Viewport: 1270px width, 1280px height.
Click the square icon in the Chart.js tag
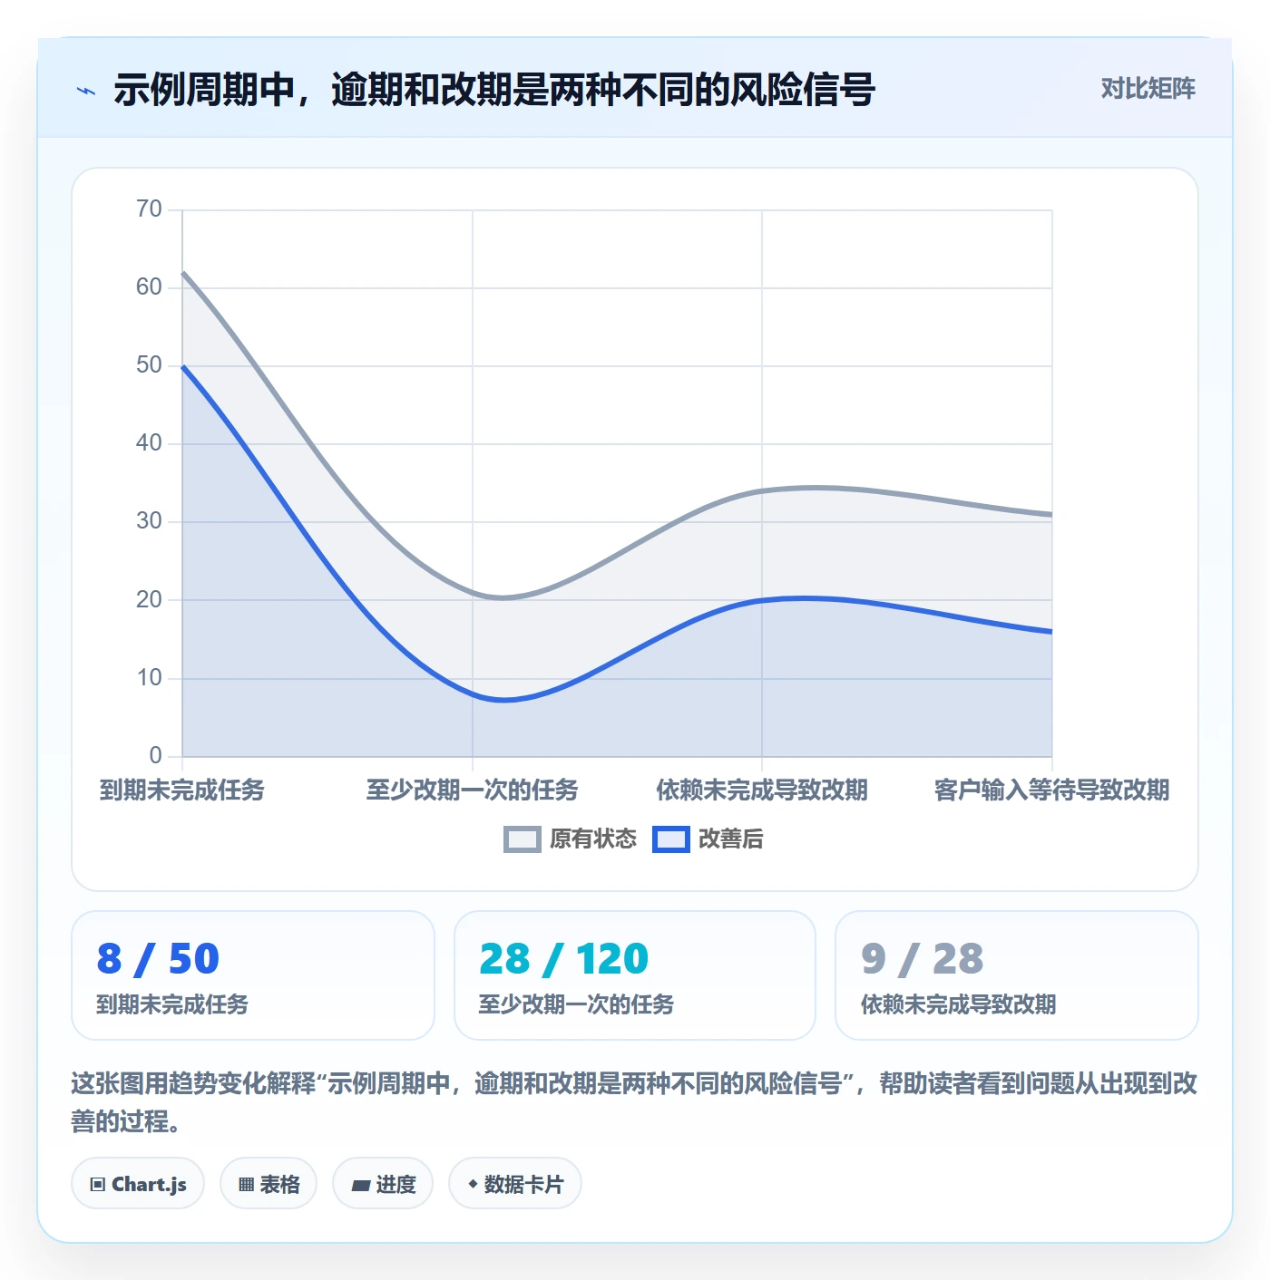[98, 1184]
